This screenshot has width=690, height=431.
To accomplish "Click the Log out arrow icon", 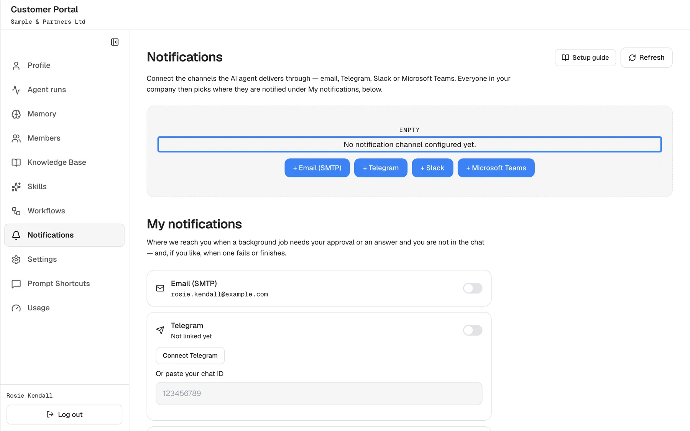I will pyautogui.click(x=50, y=415).
